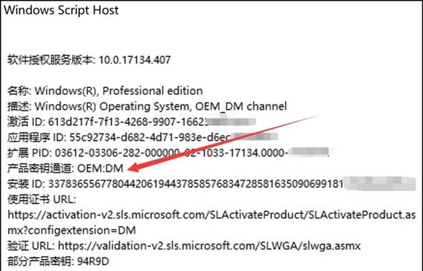
Task: Click the OEM_DM channel description line
Action: pos(147,106)
